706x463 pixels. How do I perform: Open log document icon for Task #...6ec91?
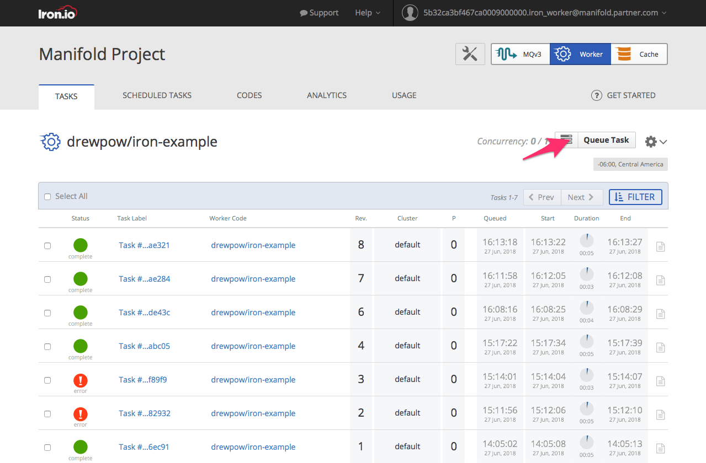(660, 449)
